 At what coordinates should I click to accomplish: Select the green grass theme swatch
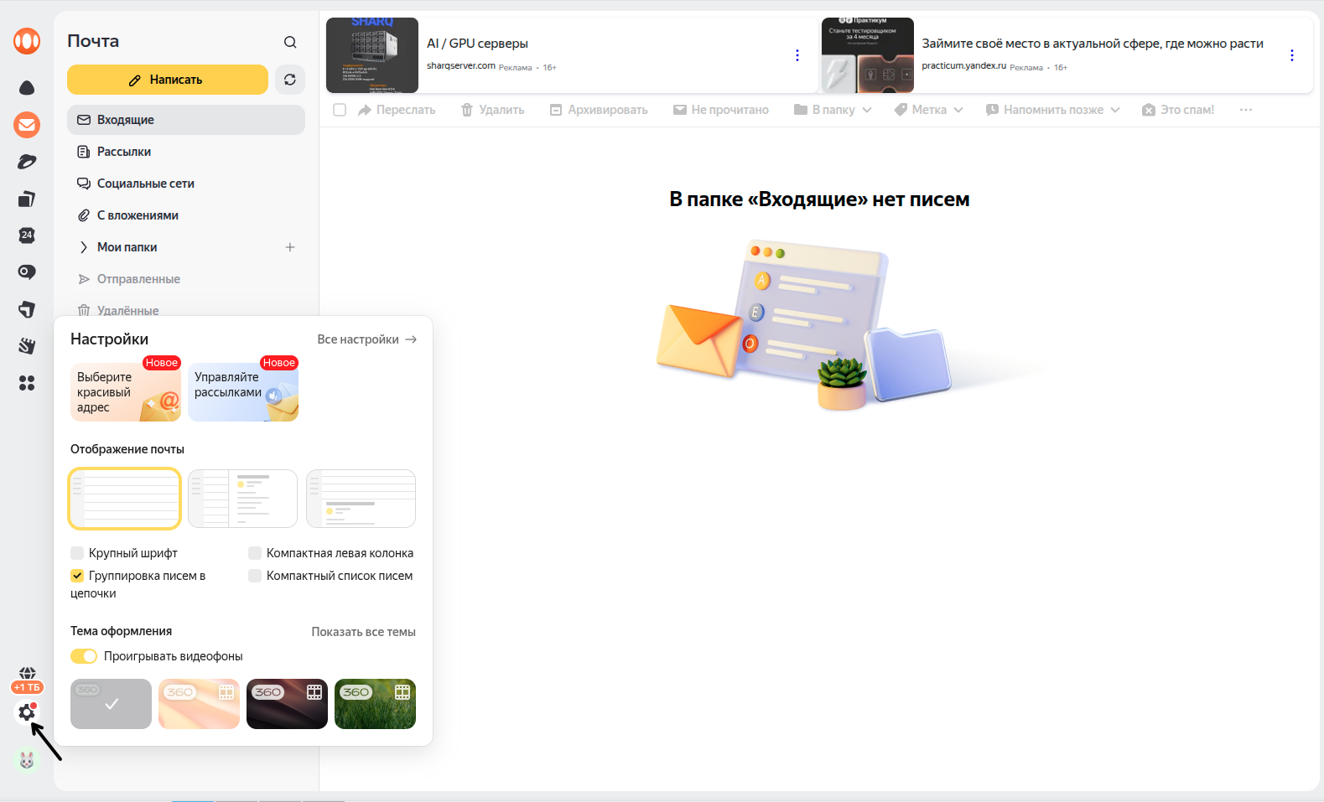point(375,704)
